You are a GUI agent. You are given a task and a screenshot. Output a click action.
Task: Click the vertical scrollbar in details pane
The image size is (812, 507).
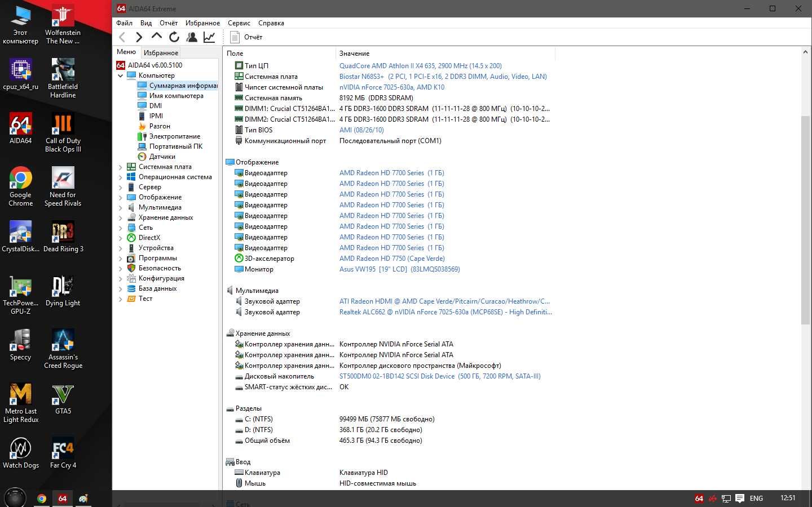tap(805, 220)
